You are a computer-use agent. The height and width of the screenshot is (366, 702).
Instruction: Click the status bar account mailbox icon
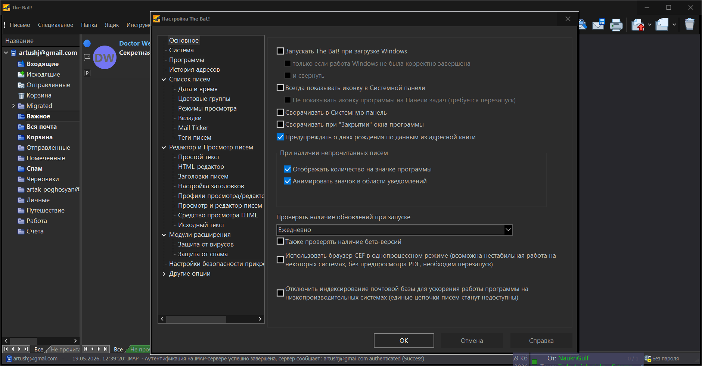pos(9,359)
